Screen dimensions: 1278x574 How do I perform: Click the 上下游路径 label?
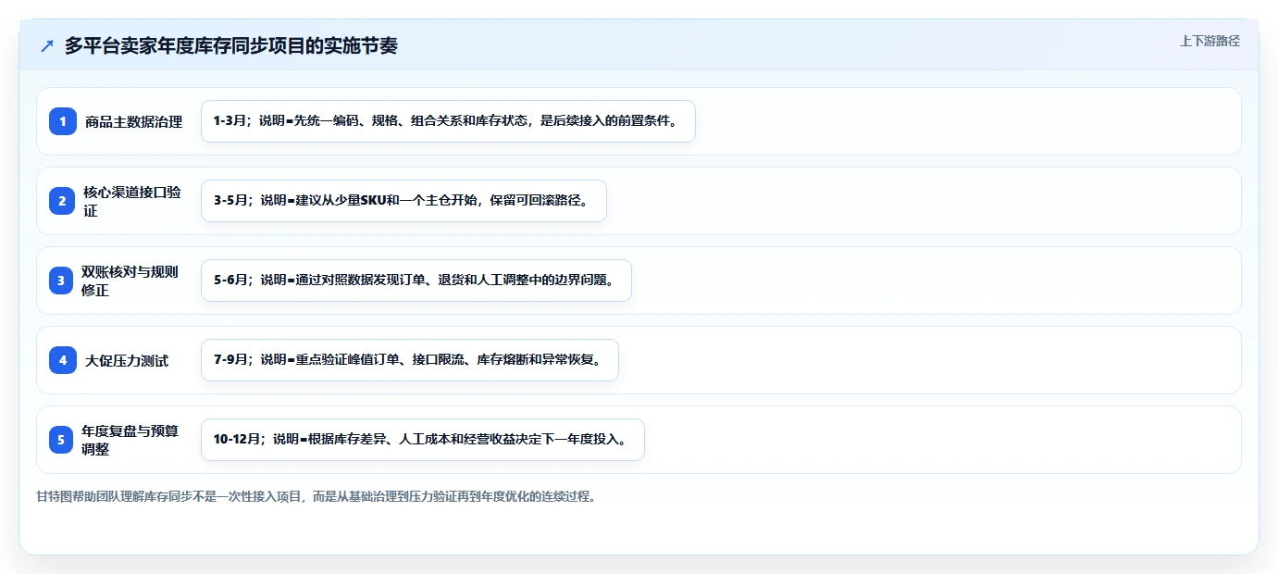click(1210, 42)
